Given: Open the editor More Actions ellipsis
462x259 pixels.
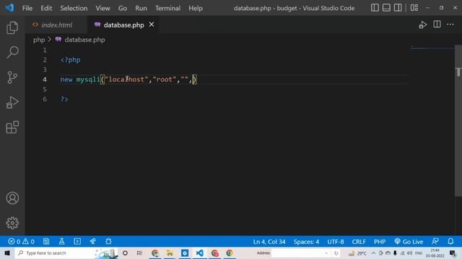Looking at the screenshot, I should pos(450,24).
